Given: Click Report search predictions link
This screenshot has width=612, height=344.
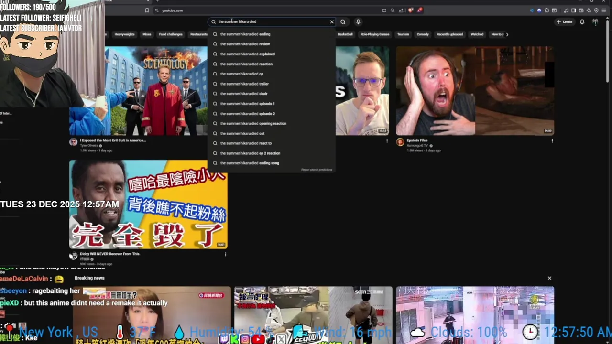Looking at the screenshot, I should pyautogui.click(x=317, y=170).
